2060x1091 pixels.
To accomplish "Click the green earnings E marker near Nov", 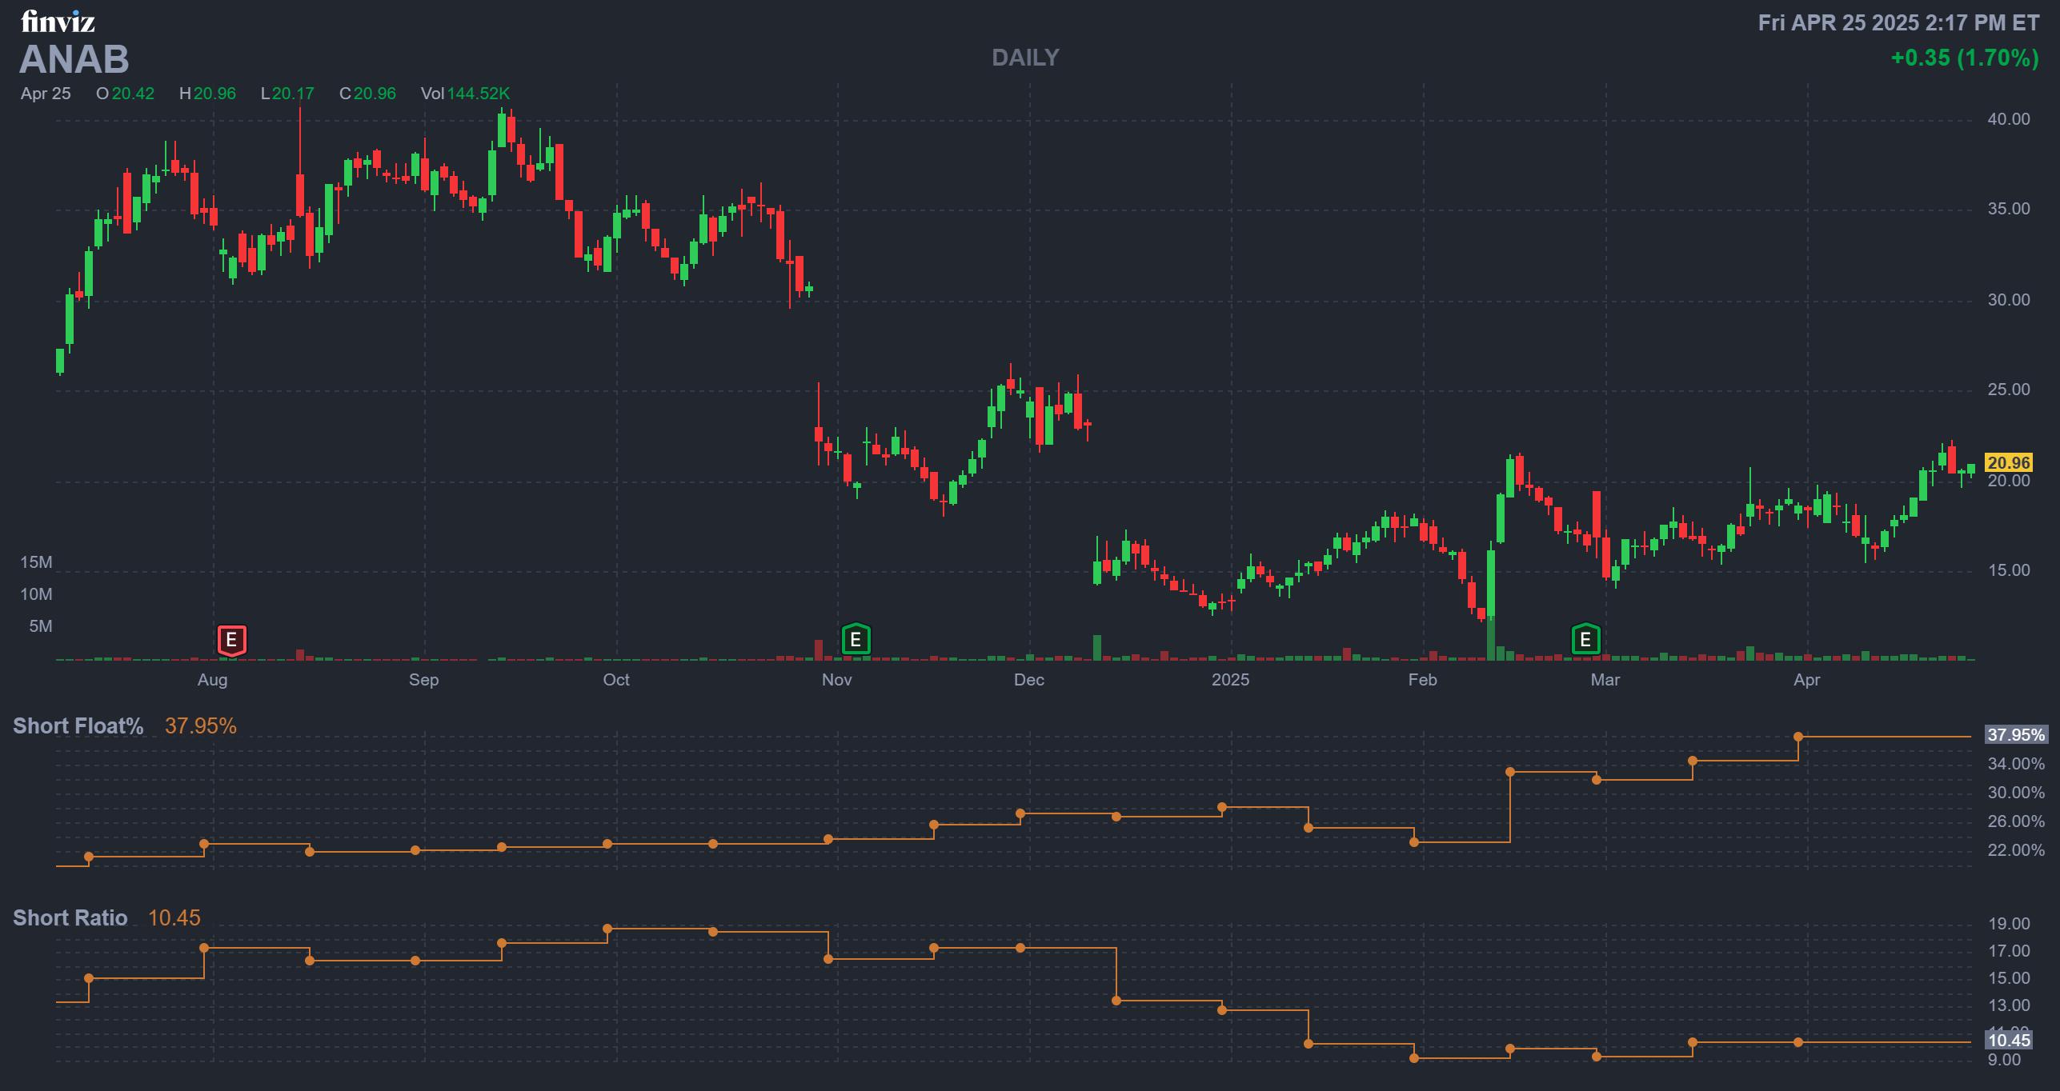I will tap(856, 640).
